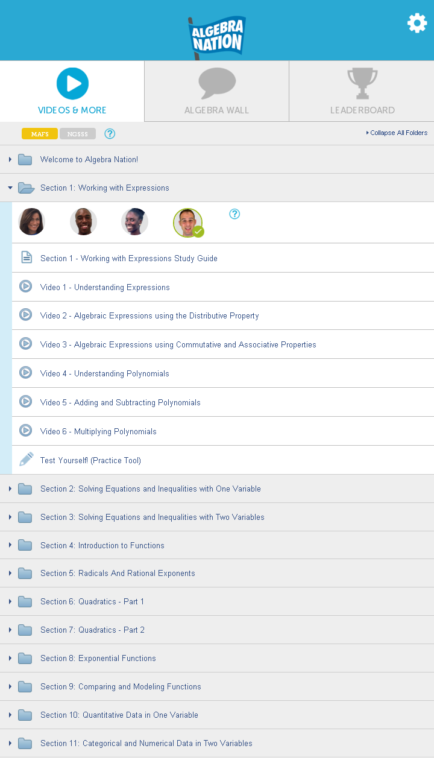Click play icon for Video 1
This screenshot has width=434, height=772.
coord(25,286)
